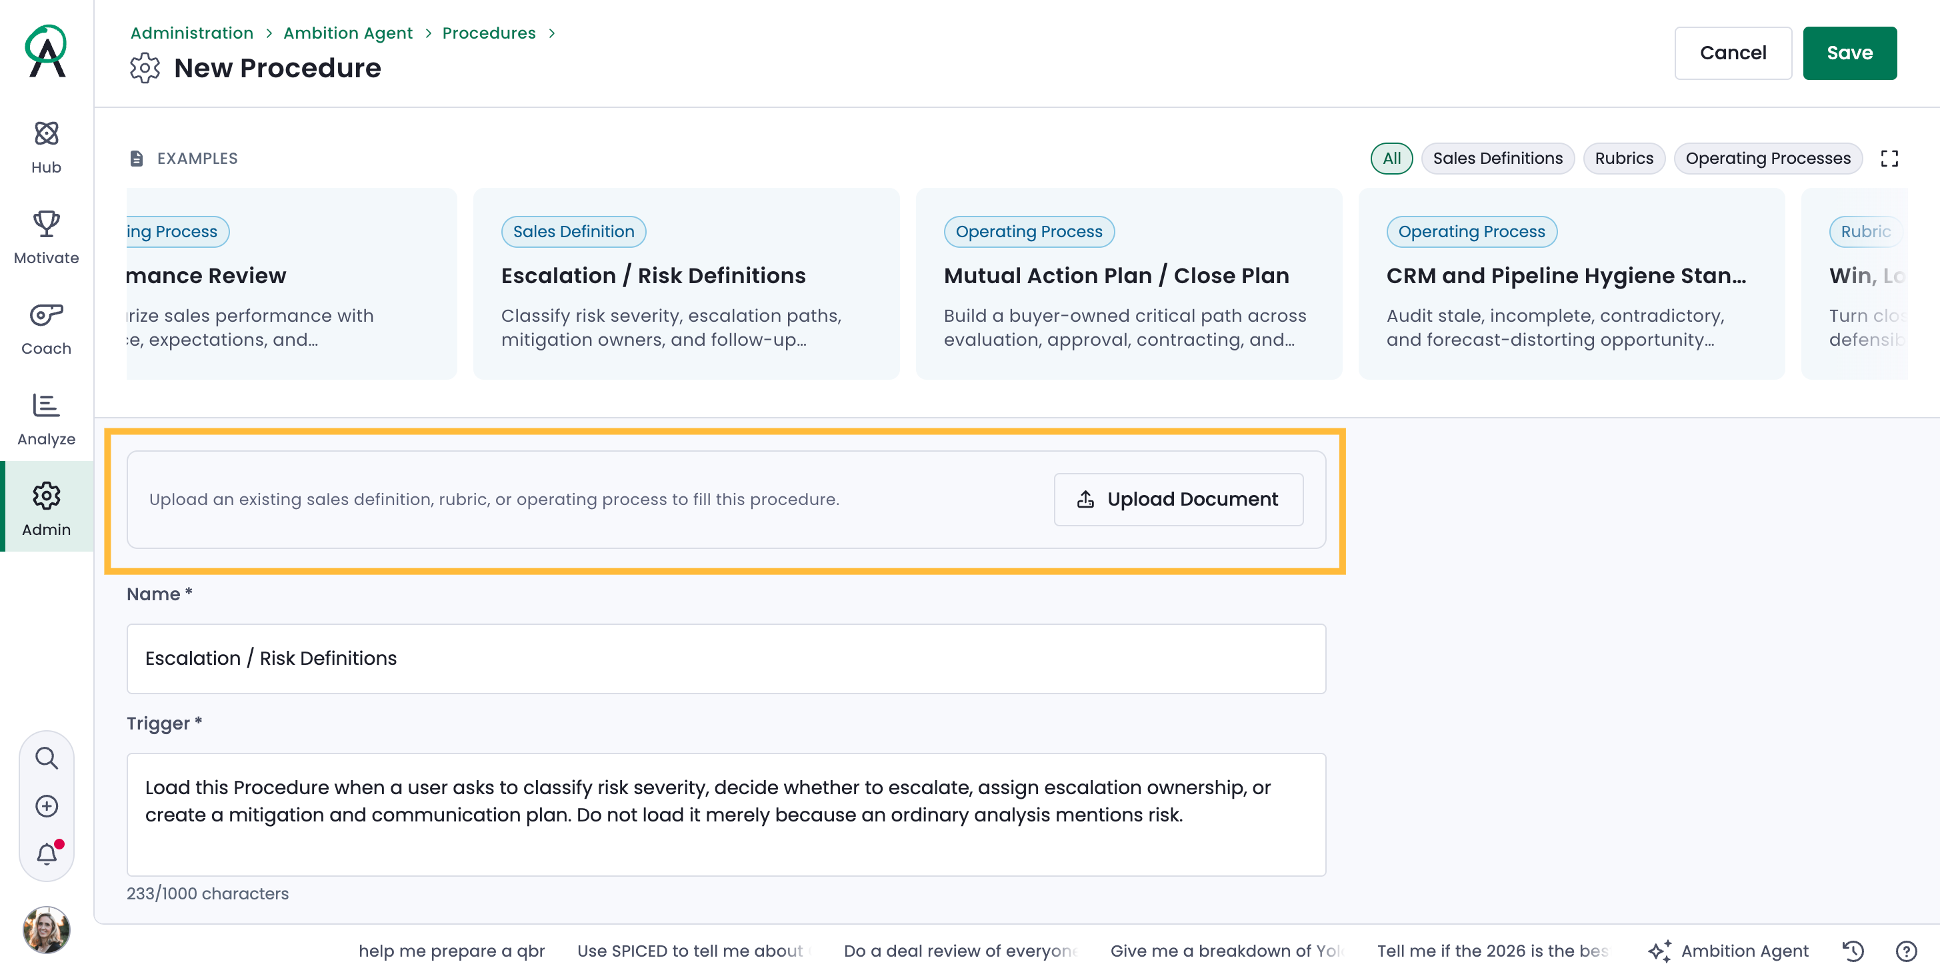Open the history clock icon
Viewport: 1940px width, 978px height.
click(x=1853, y=951)
